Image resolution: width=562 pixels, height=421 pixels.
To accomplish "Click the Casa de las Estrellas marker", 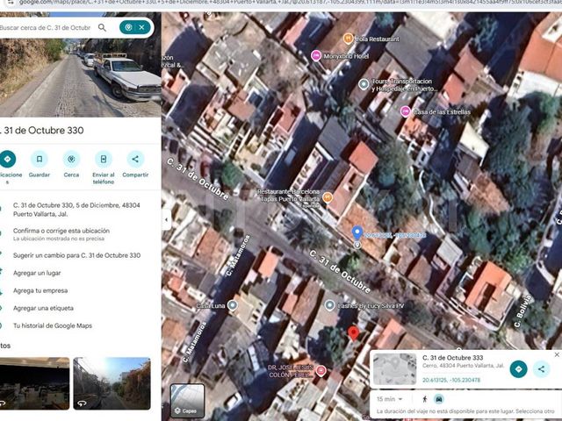I will (x=405, y=111).
